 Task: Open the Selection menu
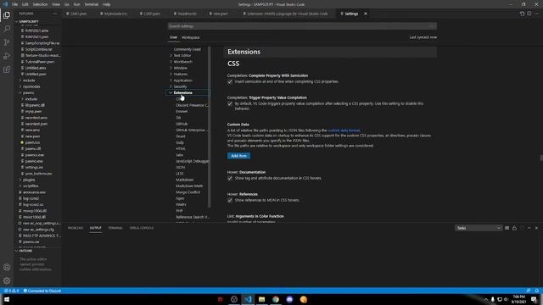[x=40, y=4]
